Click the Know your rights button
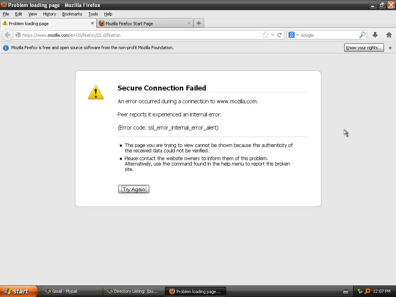The image size is (396, 297). [364, 48]
